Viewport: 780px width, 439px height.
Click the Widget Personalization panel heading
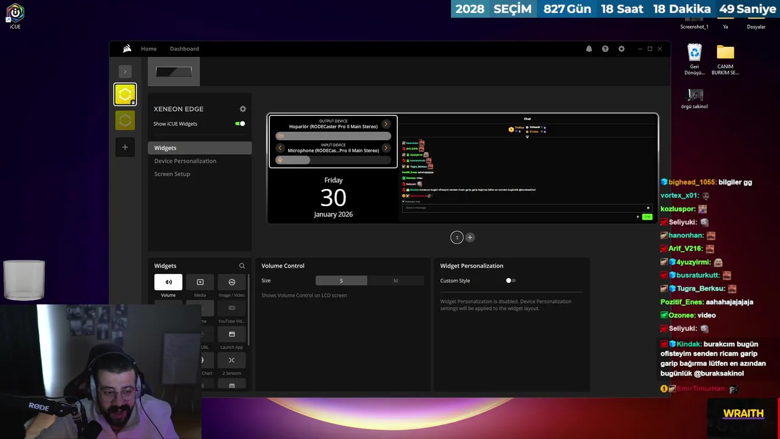click(x=472, y=266)
